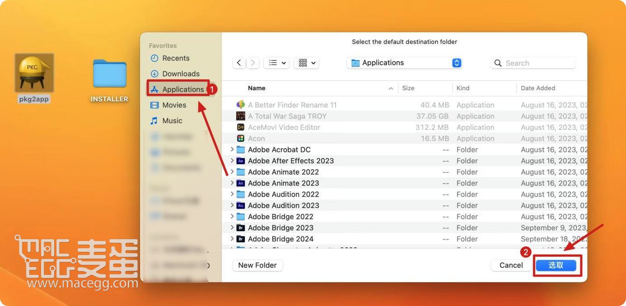This screenshot has width=626, height=306.
Task: Click the AceMovi Video Editor app icon
Action: [x=241, y=127]
